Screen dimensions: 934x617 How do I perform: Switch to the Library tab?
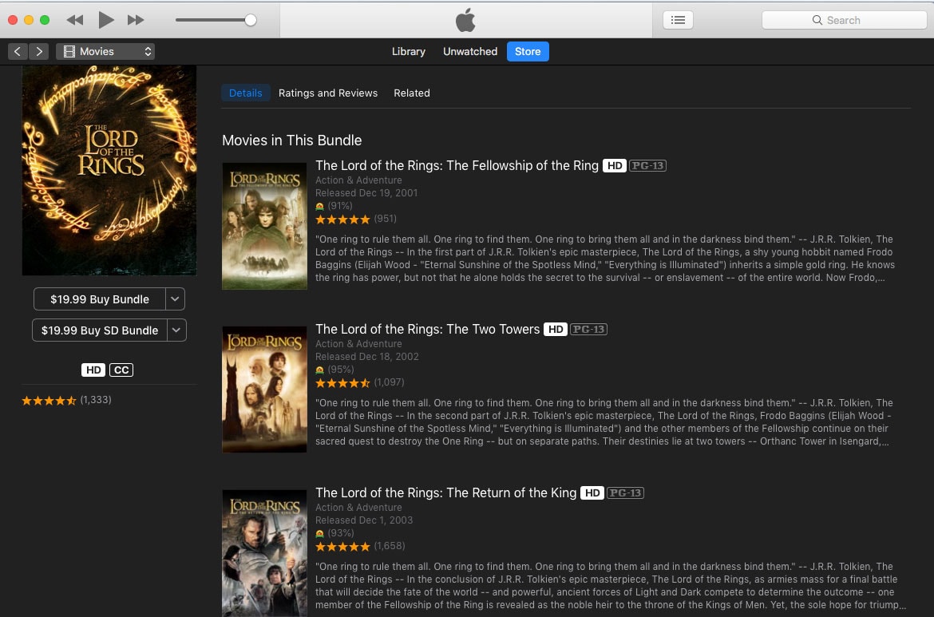tap(408, 51)
